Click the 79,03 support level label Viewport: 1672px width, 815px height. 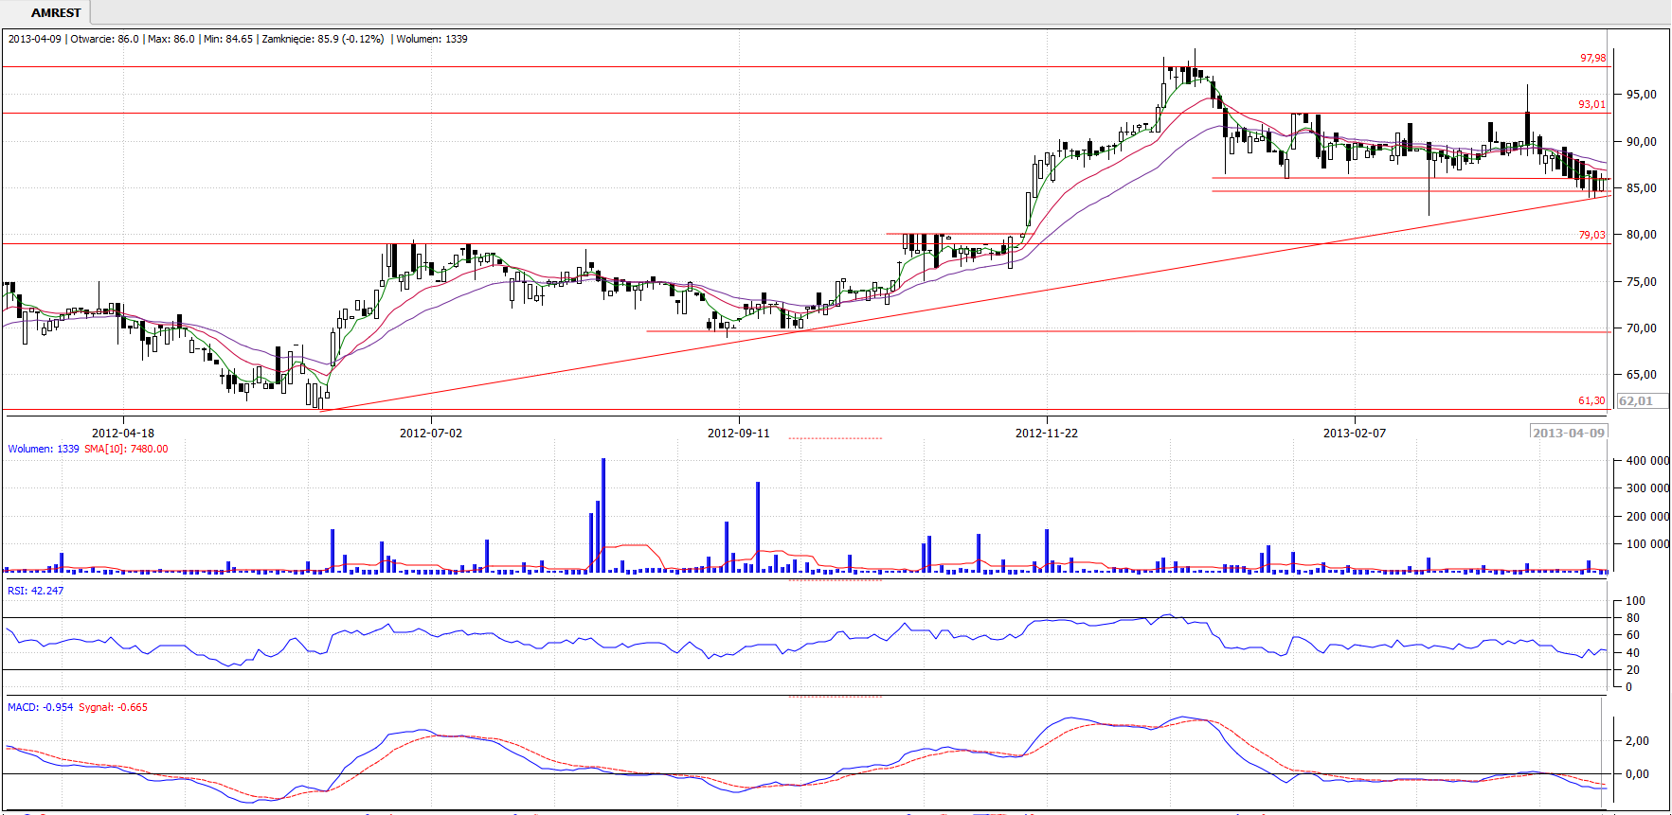(x=1591, y=235)
